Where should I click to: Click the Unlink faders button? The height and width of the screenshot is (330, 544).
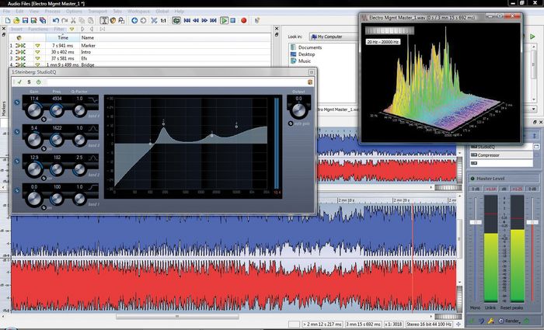(x=490, y=307)
